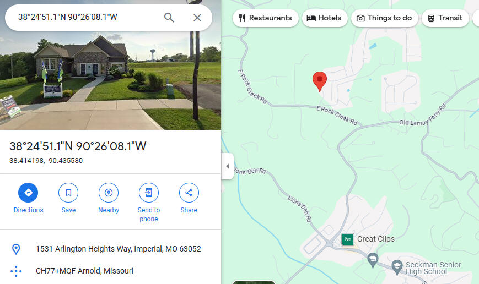The height and width of the screenshot is (284, 479).
Task: Search Nearby places
Action: coord(109,198)
